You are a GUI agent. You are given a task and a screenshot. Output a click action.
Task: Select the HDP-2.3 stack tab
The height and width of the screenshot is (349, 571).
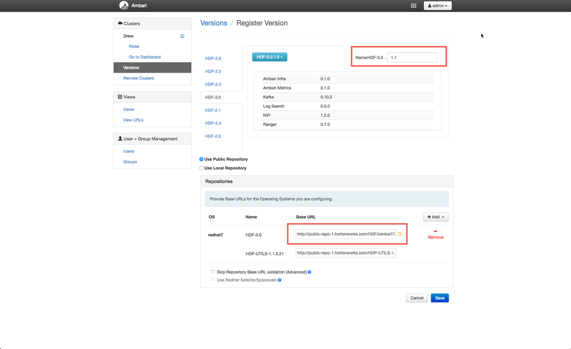click(213, 84)
